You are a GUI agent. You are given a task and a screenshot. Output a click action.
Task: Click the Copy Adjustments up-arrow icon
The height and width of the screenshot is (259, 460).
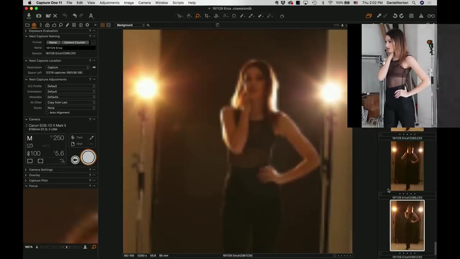click(379, 16)
